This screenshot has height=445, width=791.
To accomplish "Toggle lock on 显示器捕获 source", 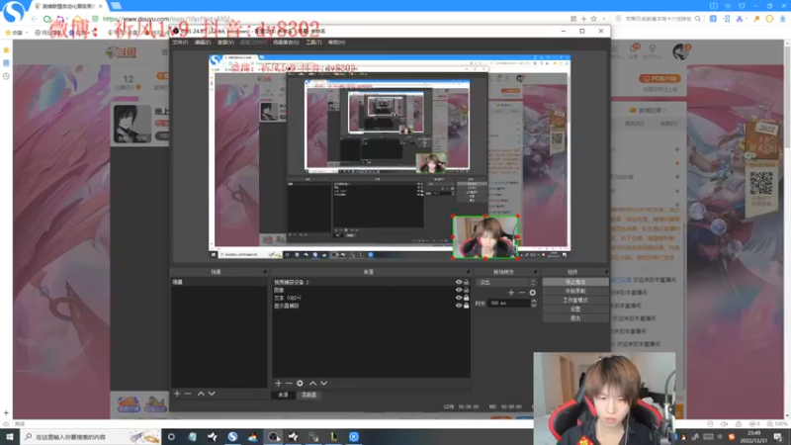I will pos(466,306).
